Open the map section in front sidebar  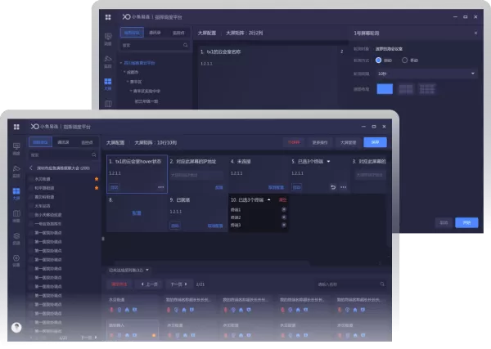tap(16, 216)
